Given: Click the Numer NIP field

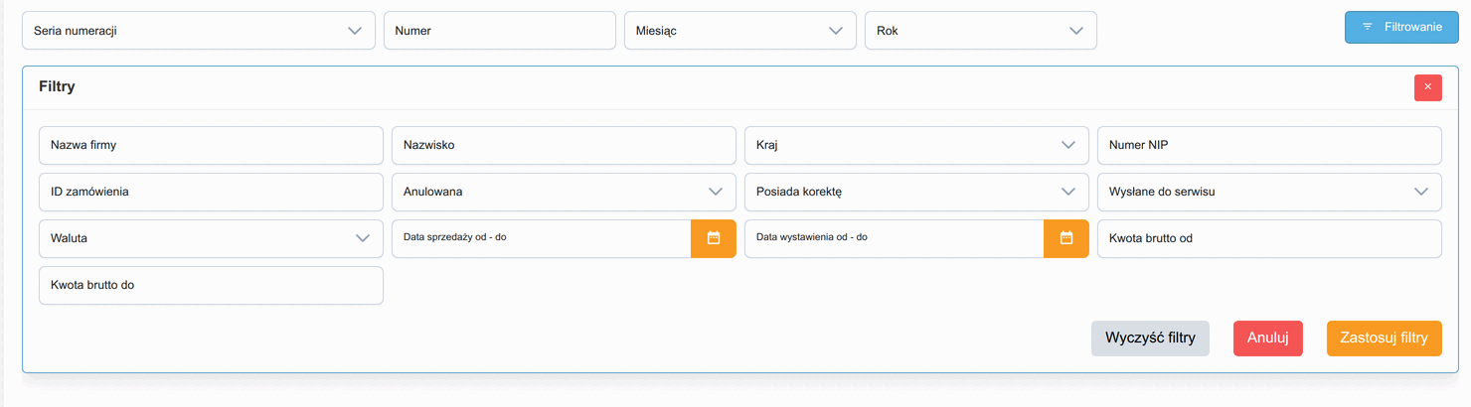Looking at the screenshot, I should (x=1269, y=145).
